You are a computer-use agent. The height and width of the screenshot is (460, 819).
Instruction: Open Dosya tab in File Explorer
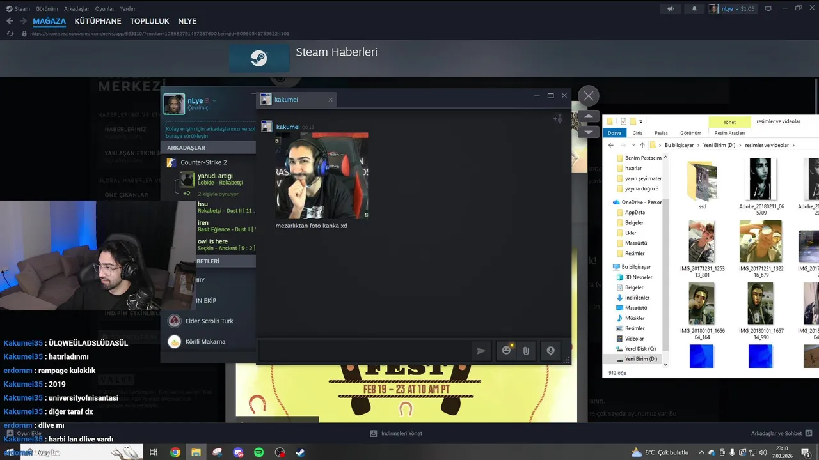click(x=614, y=133)
